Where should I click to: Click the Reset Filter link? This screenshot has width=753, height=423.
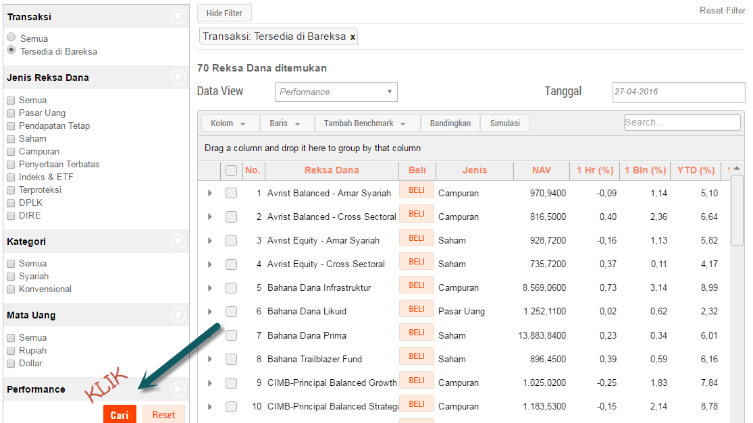pyautogui.click(x=722, y=11)
